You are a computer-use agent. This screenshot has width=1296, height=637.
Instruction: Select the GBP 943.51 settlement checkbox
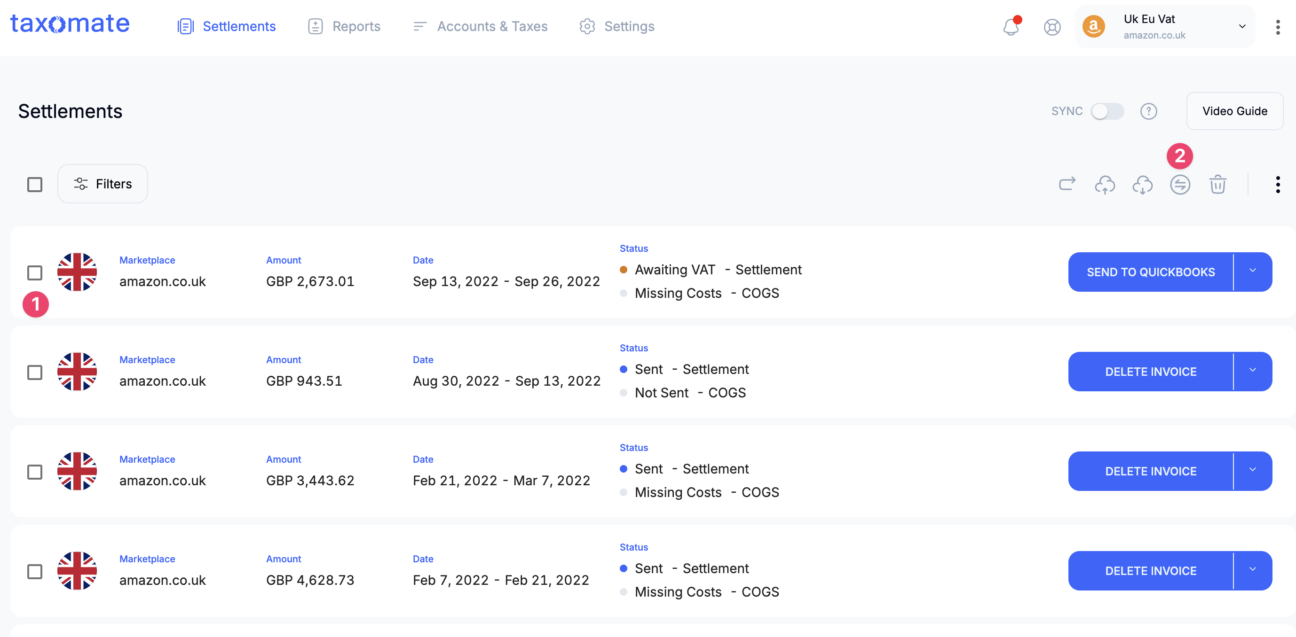(35, 372)
